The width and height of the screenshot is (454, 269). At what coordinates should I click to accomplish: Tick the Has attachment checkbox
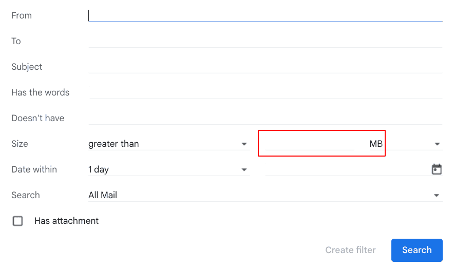pos(17,221)
